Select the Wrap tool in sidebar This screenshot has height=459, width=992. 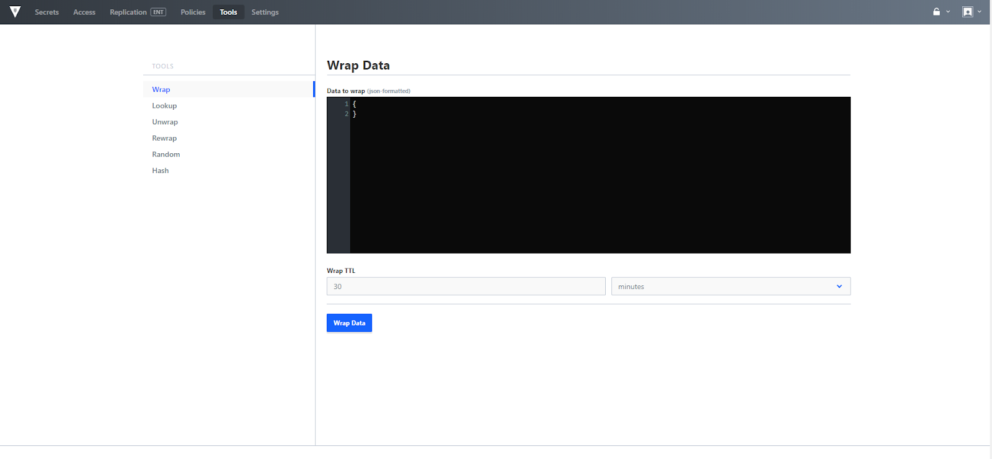coord(161,89)
